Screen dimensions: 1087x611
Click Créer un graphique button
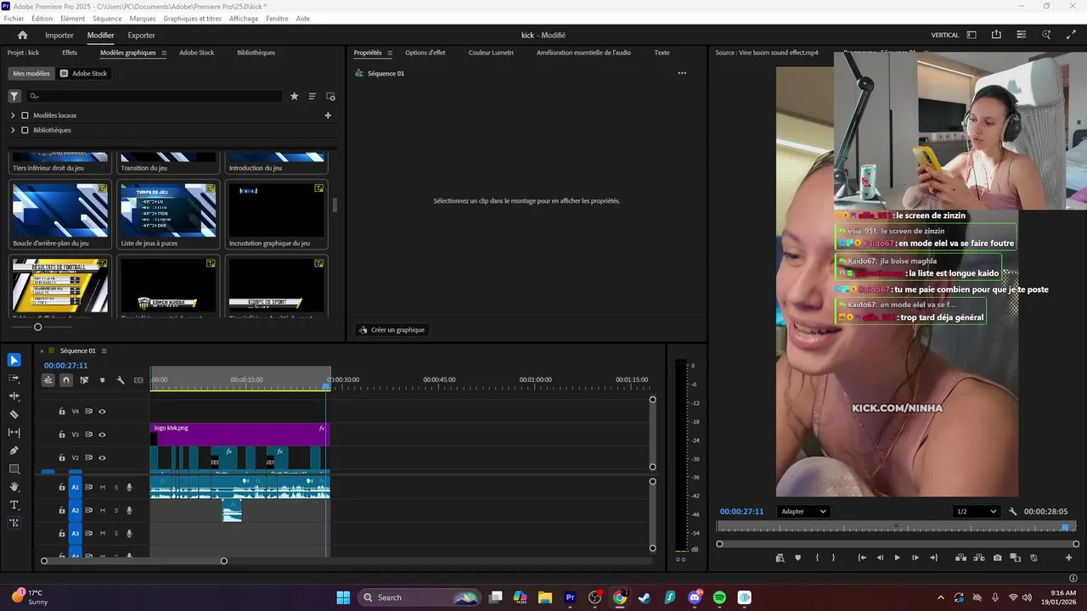[x=391, y=330]
